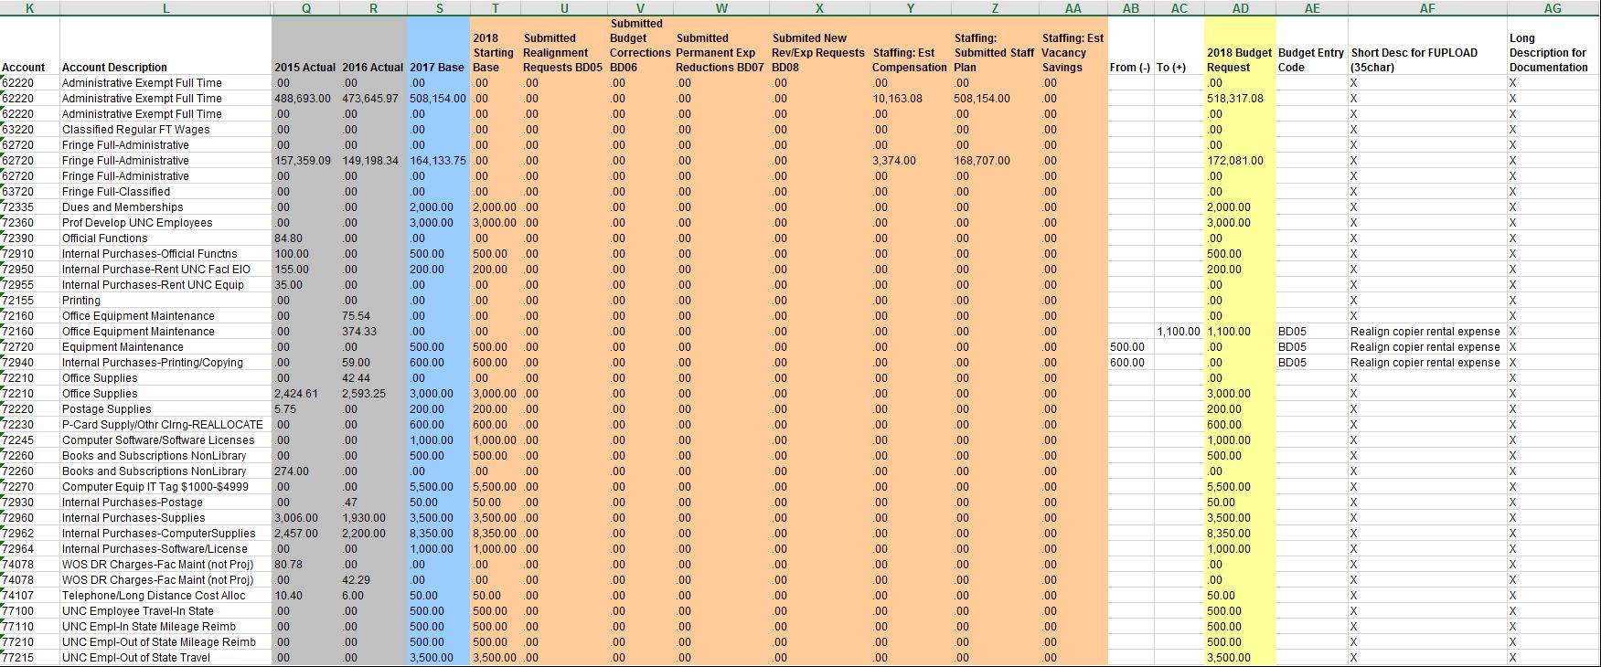Select cell containing 518,317.08
This screenshot has height=667, width=1601.
click(x=1234, y=99)
